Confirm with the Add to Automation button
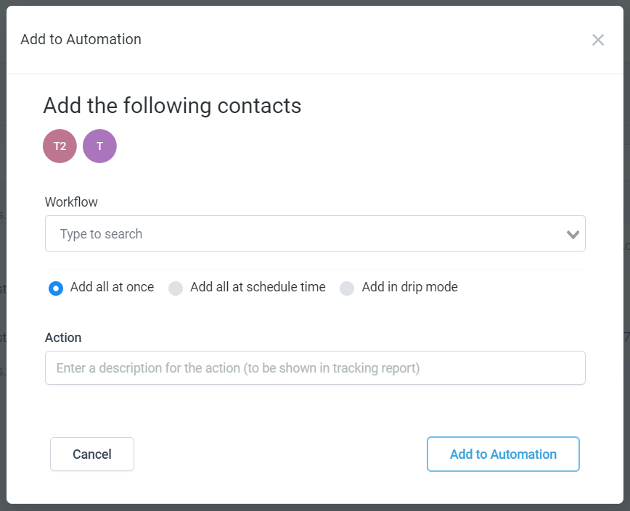The width and height of the screenshot is (630, 511). click(x=503, y=454)
